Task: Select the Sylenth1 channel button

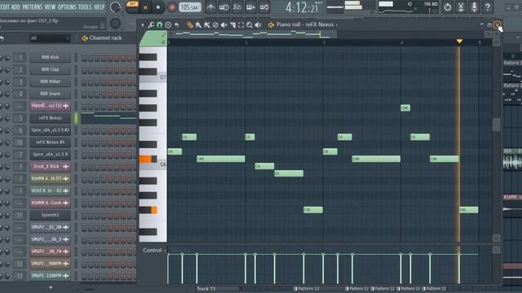Action: tap(50, 215)
